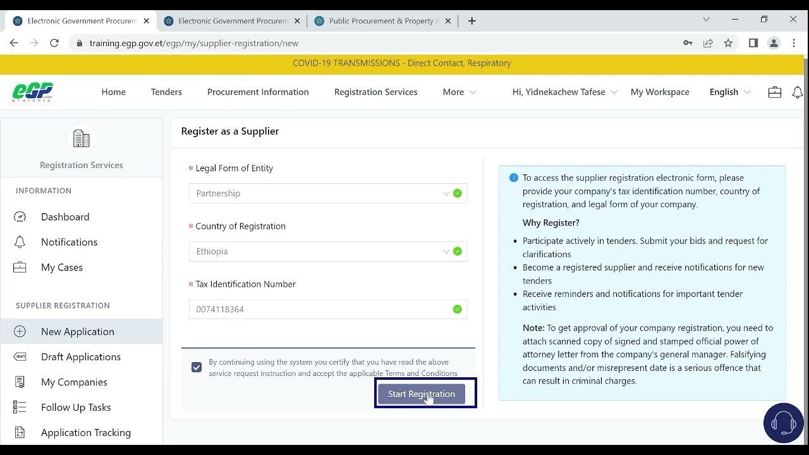
Task: Open a new browser tab
Action: (472, 21)
